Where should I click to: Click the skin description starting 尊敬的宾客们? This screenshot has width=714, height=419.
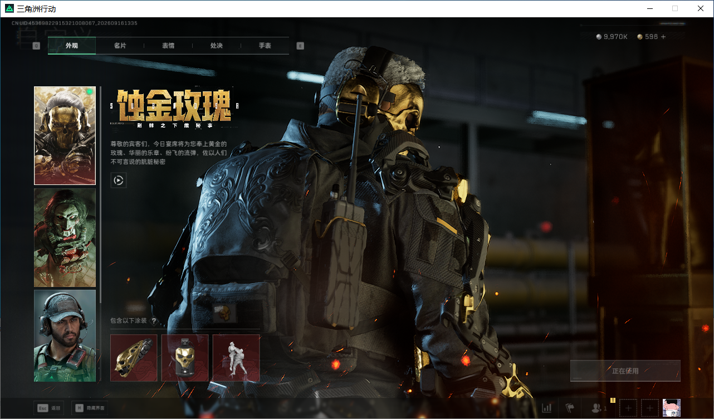tap(169, 153)
